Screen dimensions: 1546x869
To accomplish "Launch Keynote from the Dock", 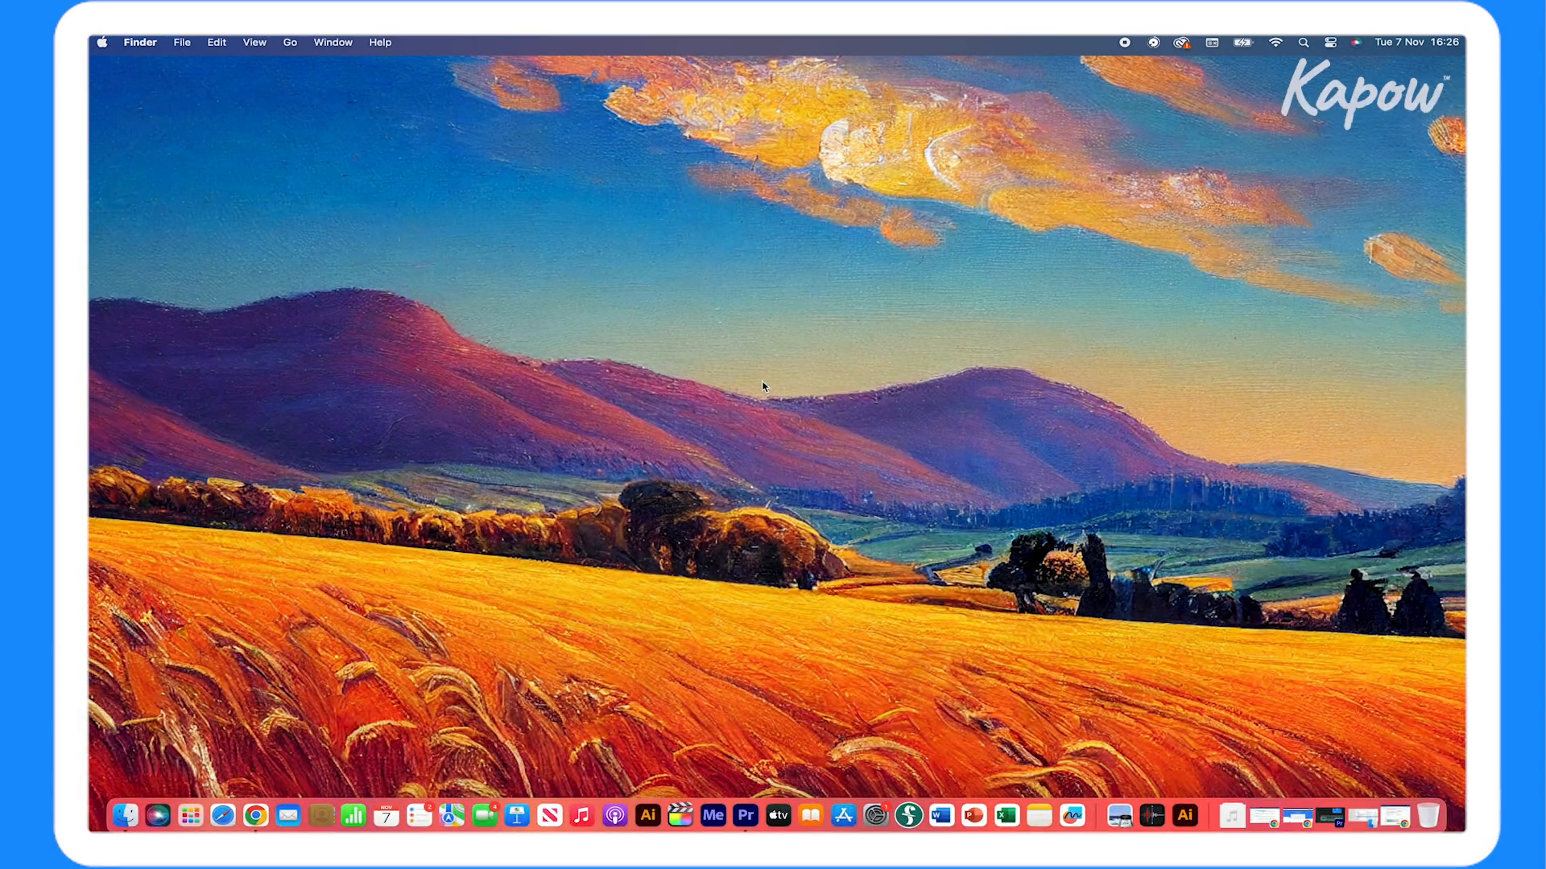I will [x=517, y=815].
